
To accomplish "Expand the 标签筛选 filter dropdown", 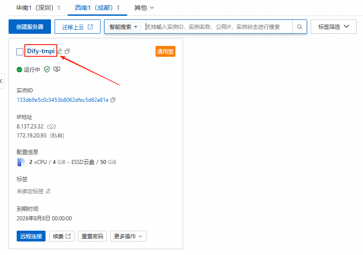I will [334, 27].
